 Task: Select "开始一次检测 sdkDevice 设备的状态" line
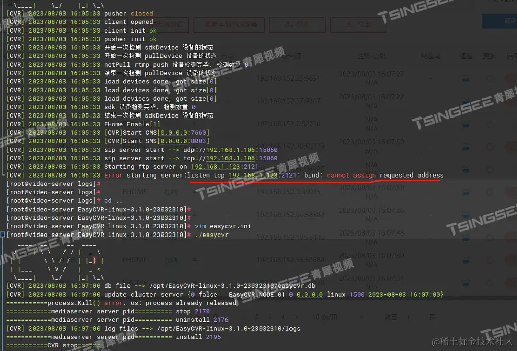coord(158,47)
